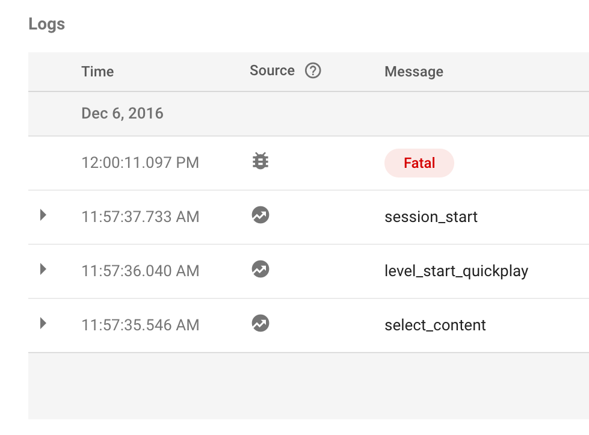Viewport: 589px width, 435px height.
Task: Click the Source column header
Action: (x=272, y=71)
